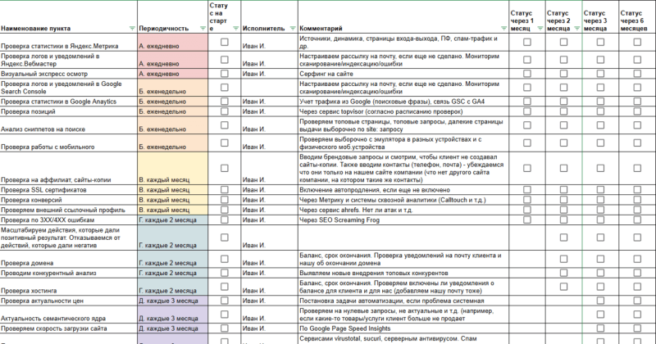Image resolution: width=656 pixels, height=344 pixels.
Task: Check start status box for Визуальный экспресс осмотр
Action: click(x=224, y=73)
